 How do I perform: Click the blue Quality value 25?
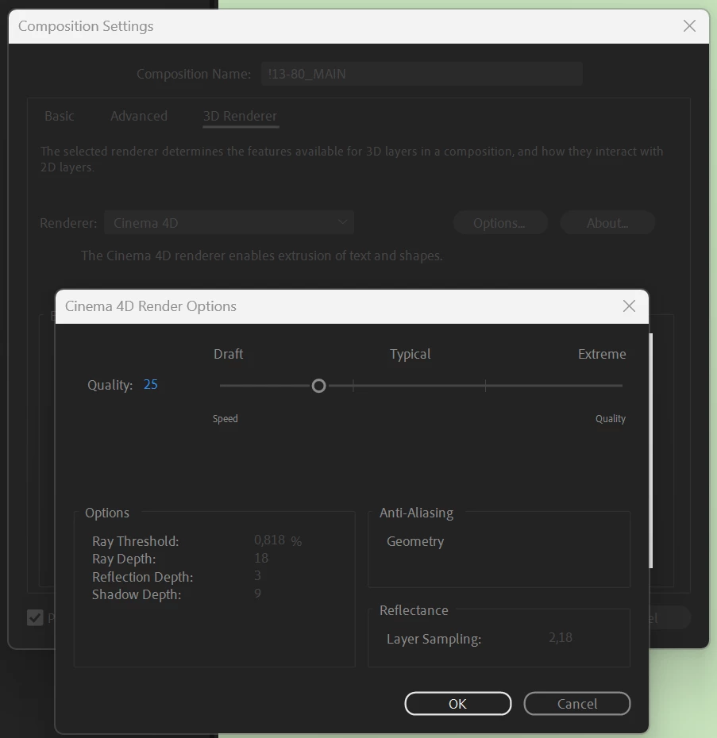click(x=151, y=385)
